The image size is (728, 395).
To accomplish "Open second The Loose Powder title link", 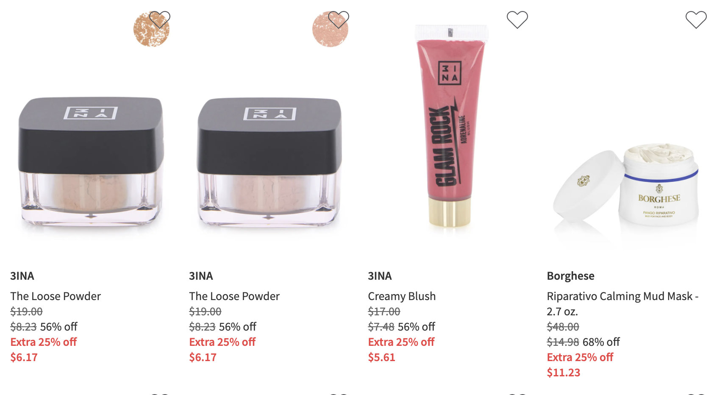I will coord(234,296).
